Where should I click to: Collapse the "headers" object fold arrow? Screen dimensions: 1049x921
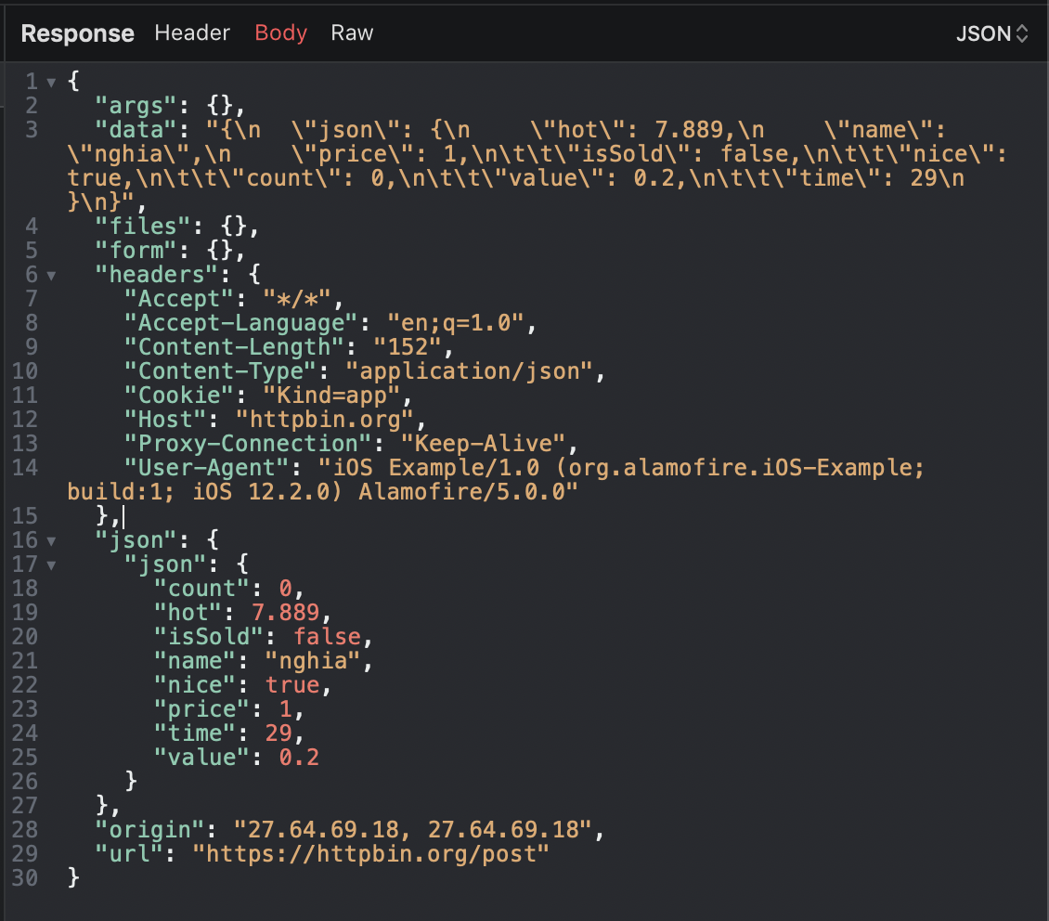coord(51,276)
